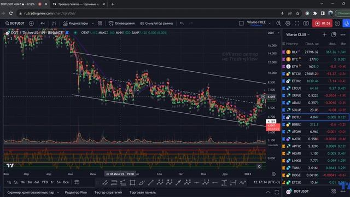Viewport: 350px width, 197px height.
Task: Click the plus button at 6.645 price label
Action: [x=263, y=97]
